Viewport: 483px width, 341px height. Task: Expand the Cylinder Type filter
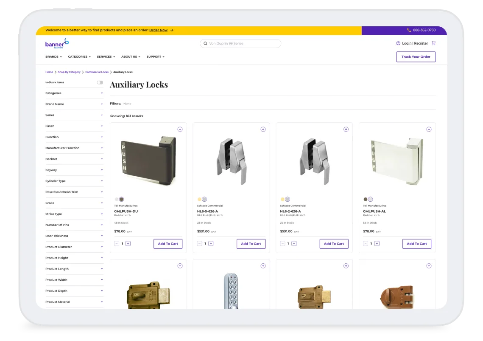pyautogui.click(x=74, y=181)
